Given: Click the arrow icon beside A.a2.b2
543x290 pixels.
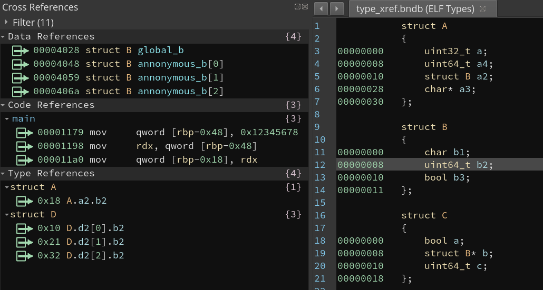Looking at the screenshot, I should click(x=25, y=201).
